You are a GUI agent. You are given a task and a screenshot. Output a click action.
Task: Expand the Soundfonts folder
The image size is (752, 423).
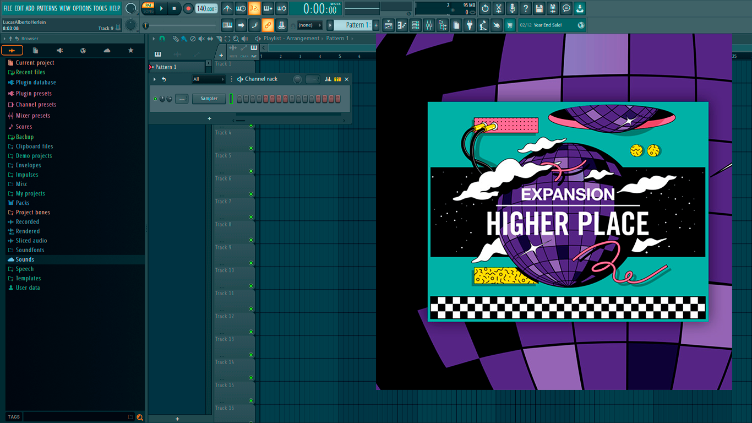point(30,250)
